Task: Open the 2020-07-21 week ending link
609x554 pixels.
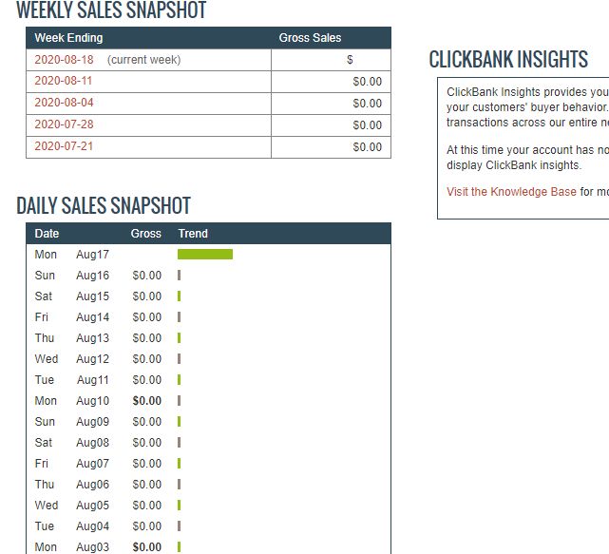Action: 64,146
